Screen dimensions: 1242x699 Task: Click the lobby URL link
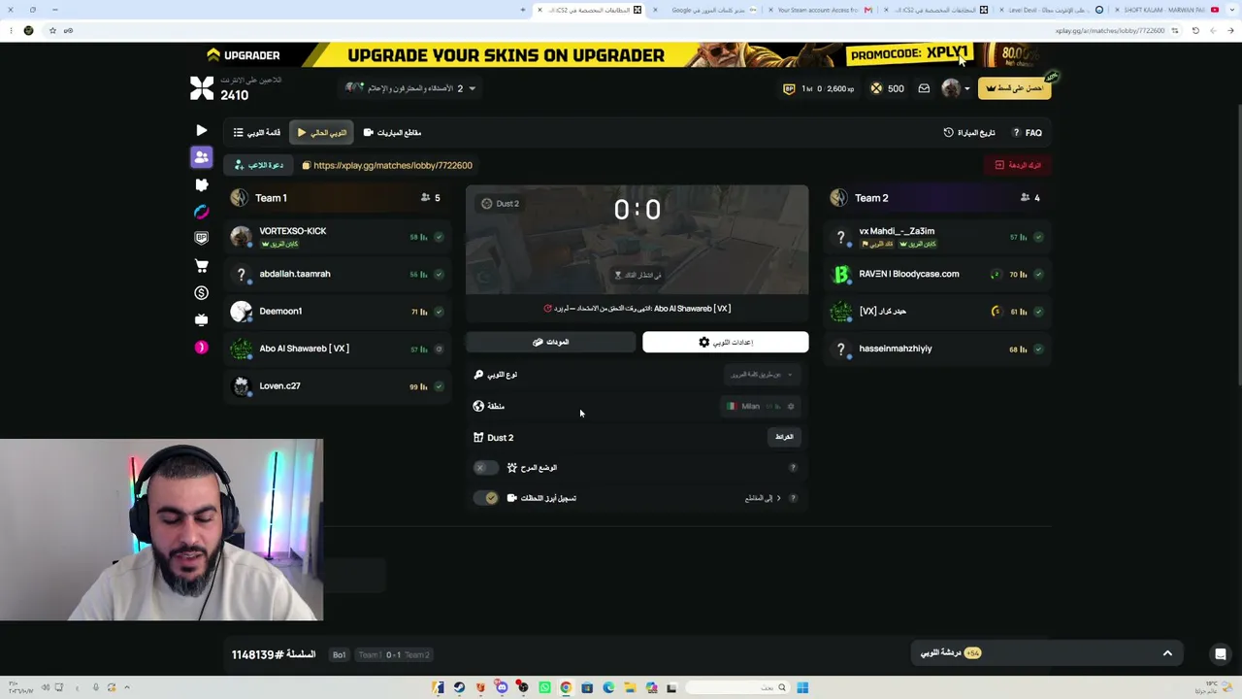(393, 165)
